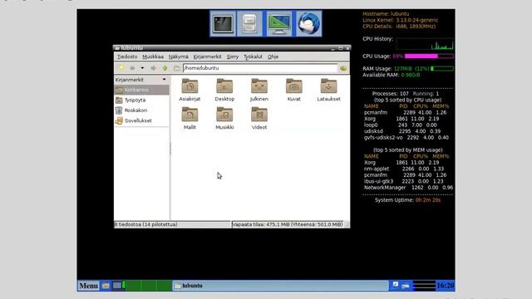The width and height of the screenshot is (532, 299).
Task: Open Sovellukset in the sidebar
Action: click(141, 120)
